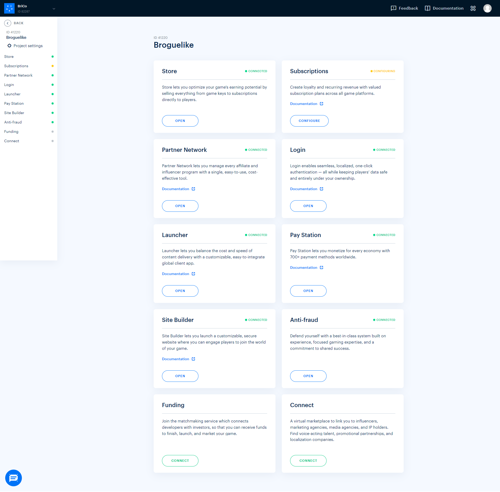500x492 pixels.
Task: Click OPEN on the Site Builder card
Action: pyautogui.click(x=180, y=376)
